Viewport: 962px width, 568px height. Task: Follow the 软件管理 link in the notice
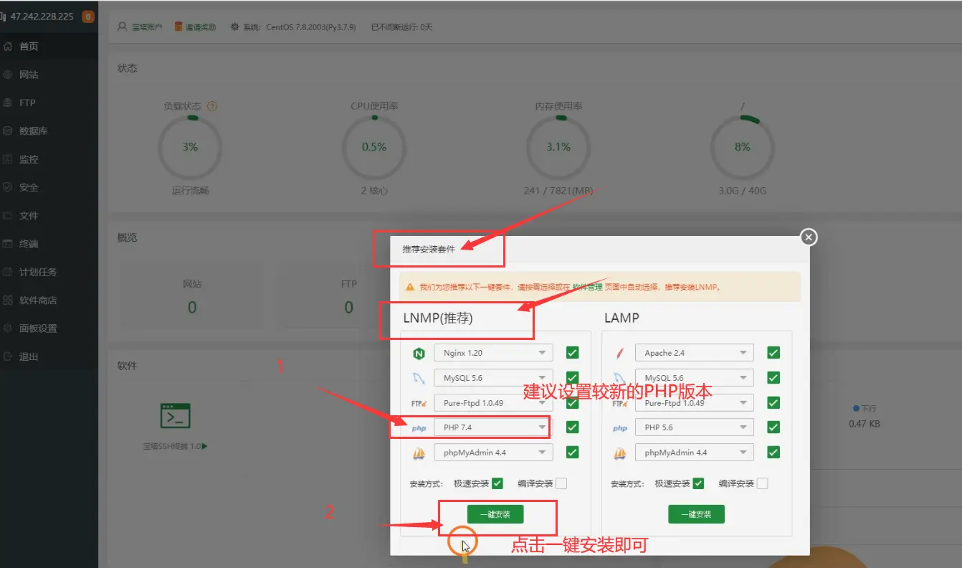click(588, 287)
